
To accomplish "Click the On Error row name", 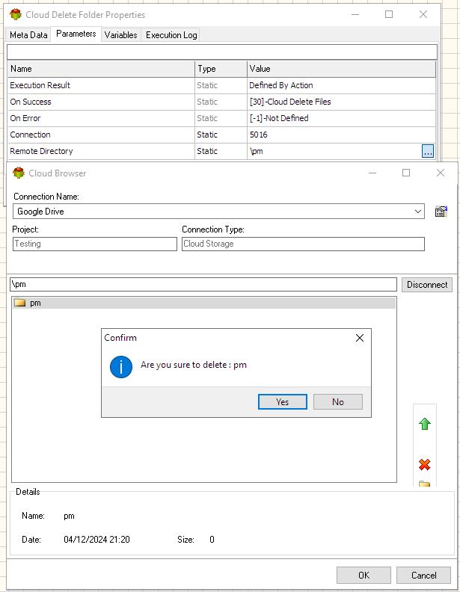I will click(25, 118).
